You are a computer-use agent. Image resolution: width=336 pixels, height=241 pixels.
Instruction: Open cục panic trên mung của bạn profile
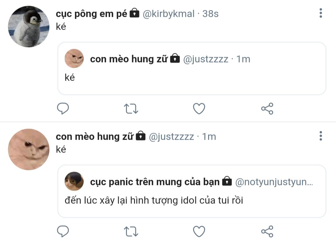pyautogui.click(x=155, y=182)
